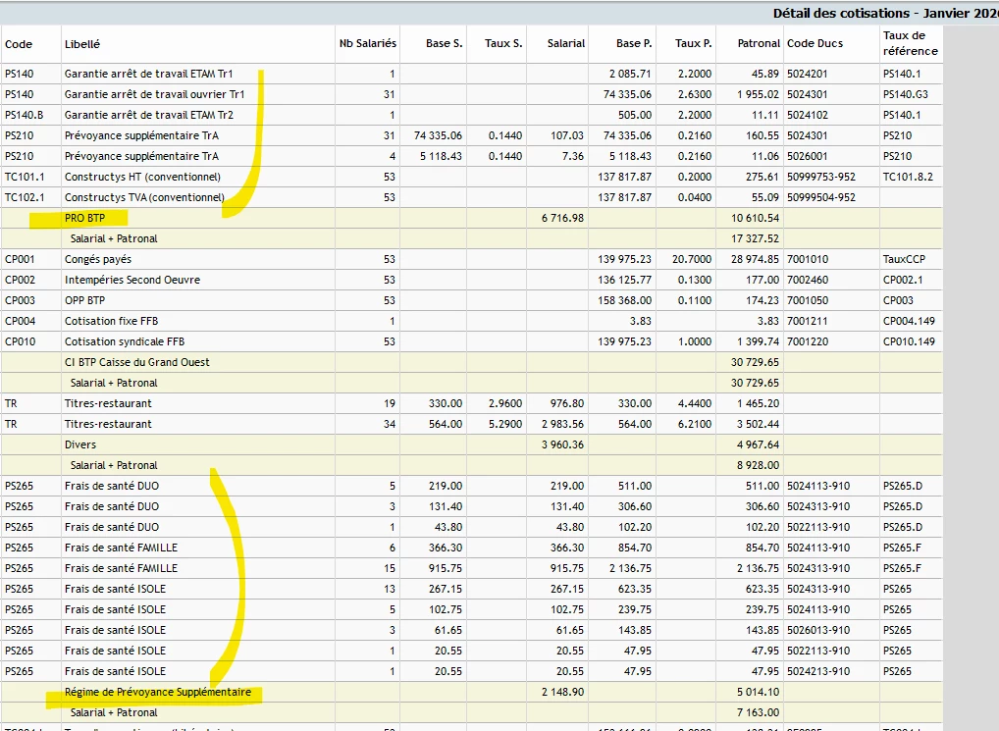Image resolution: width=999 pixels, height=731 pixels.
Task: Click the OPP BTP row label
Action: click(84, 300)
